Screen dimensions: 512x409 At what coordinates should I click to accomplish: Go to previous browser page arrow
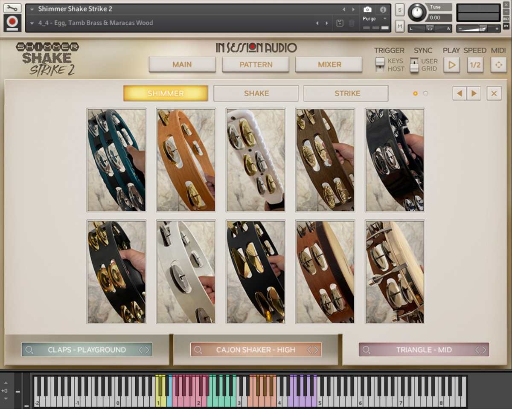(x=460, y=93)
